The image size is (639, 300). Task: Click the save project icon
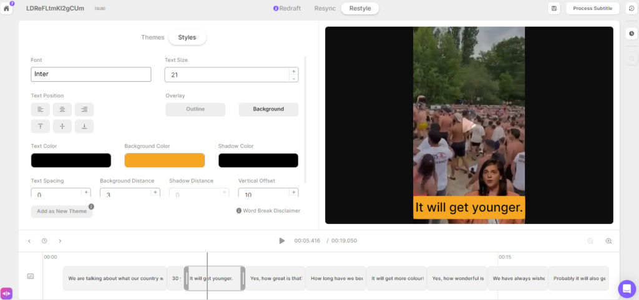point(554,8)
